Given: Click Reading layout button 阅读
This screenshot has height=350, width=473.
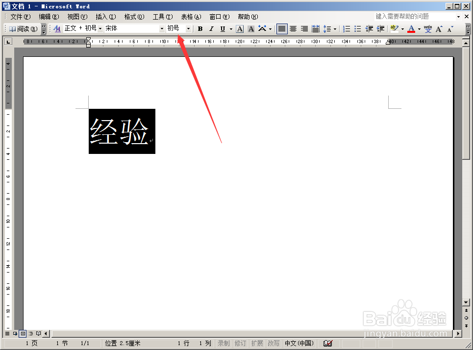Looking at the screenshot, I should point(23,28).
